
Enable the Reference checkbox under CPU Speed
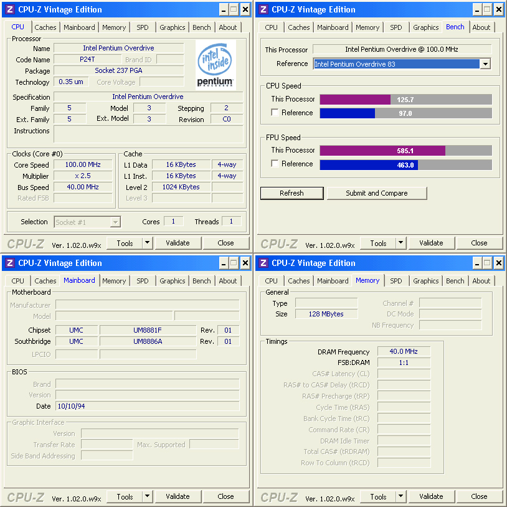(275, 113)
